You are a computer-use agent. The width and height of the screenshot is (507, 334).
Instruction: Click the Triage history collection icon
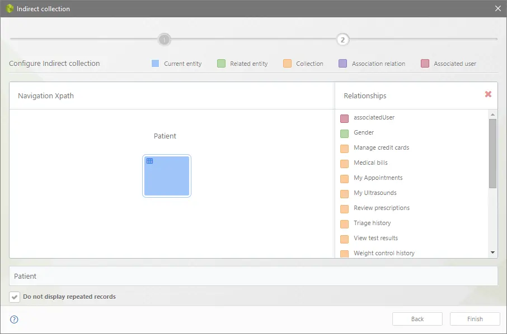point(344,224)
